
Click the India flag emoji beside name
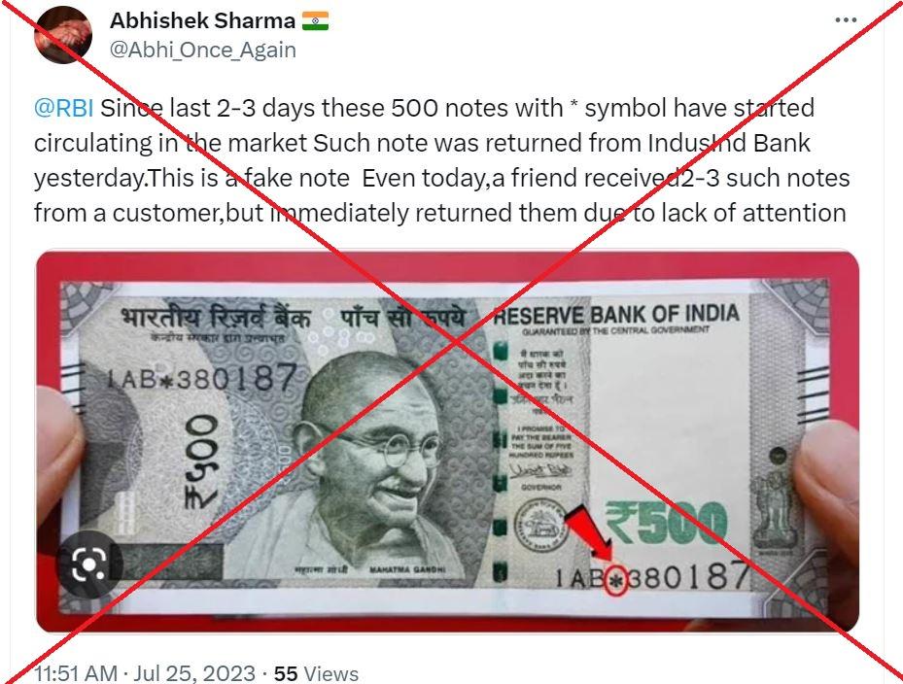[315, 21]
